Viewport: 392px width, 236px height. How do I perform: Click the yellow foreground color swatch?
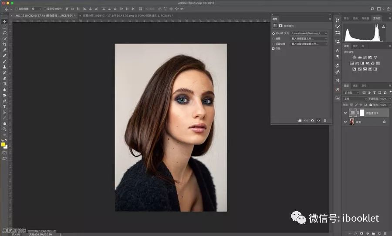click(3, 145)
